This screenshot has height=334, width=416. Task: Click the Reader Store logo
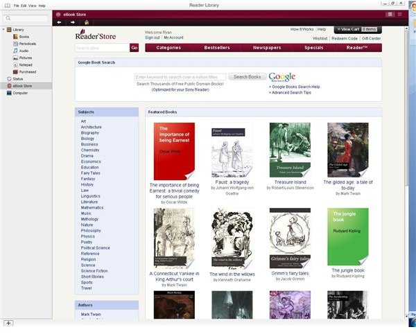(96, 35)
